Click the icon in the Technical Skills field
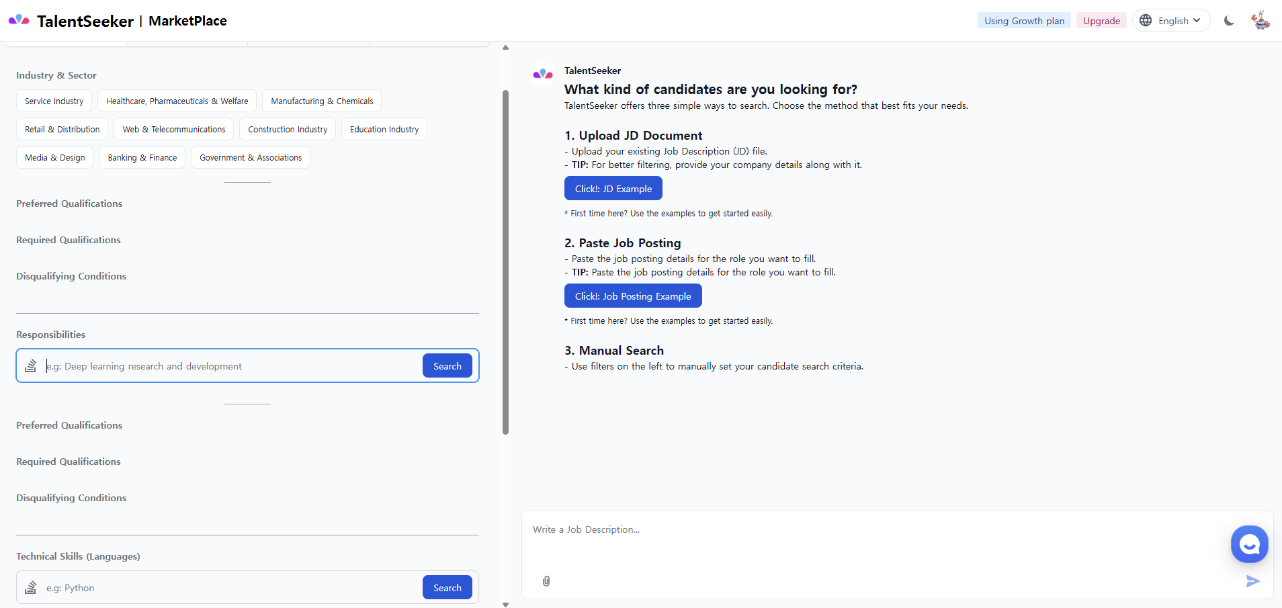This screenshot has width=1282, height=608. [x=30, y=587]
